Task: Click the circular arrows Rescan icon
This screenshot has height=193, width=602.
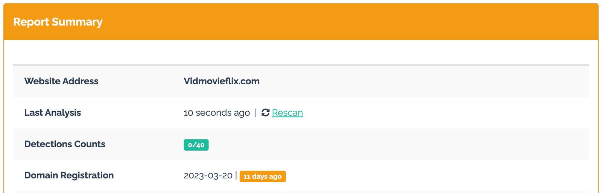Action: 266,112
